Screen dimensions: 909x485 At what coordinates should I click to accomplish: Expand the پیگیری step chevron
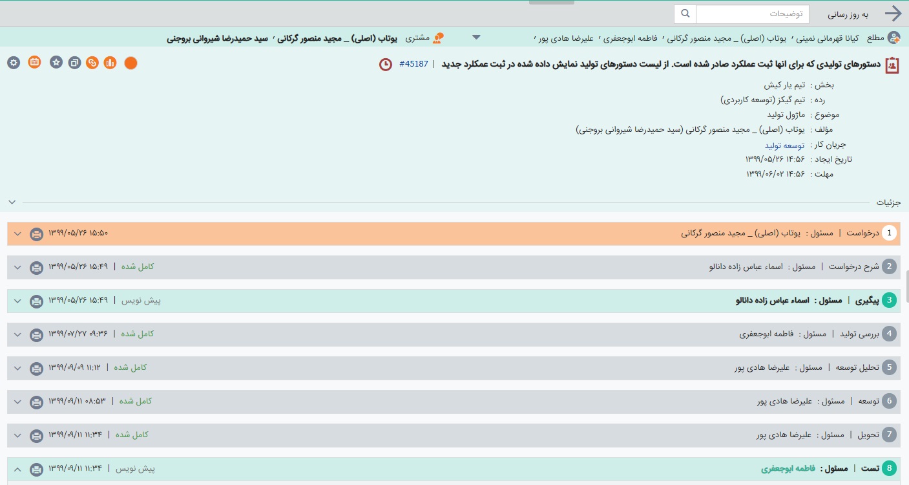[17, 301]
